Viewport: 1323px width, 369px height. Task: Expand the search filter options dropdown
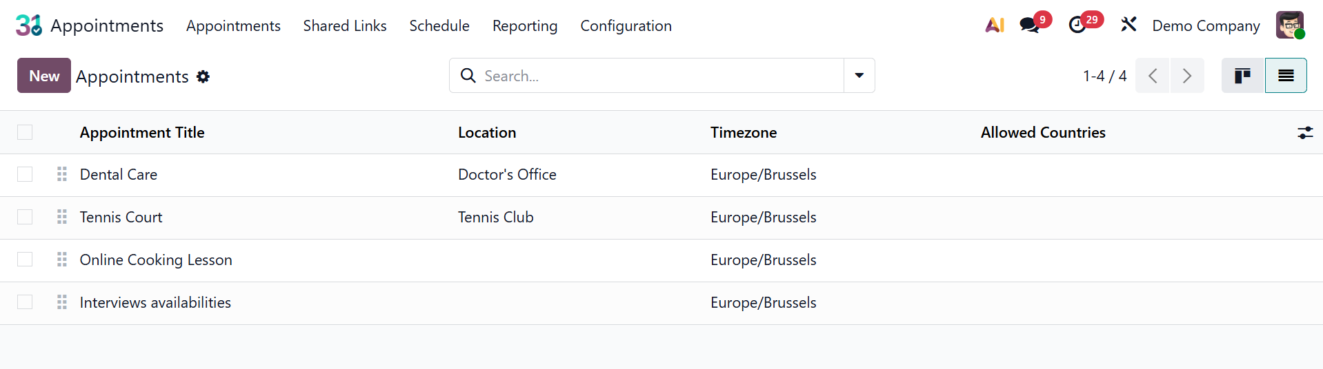click(x=859, y=76)
